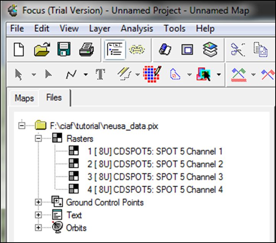
Task: Open dropdown arrow beside polyline tool
Action: point(86,75)
